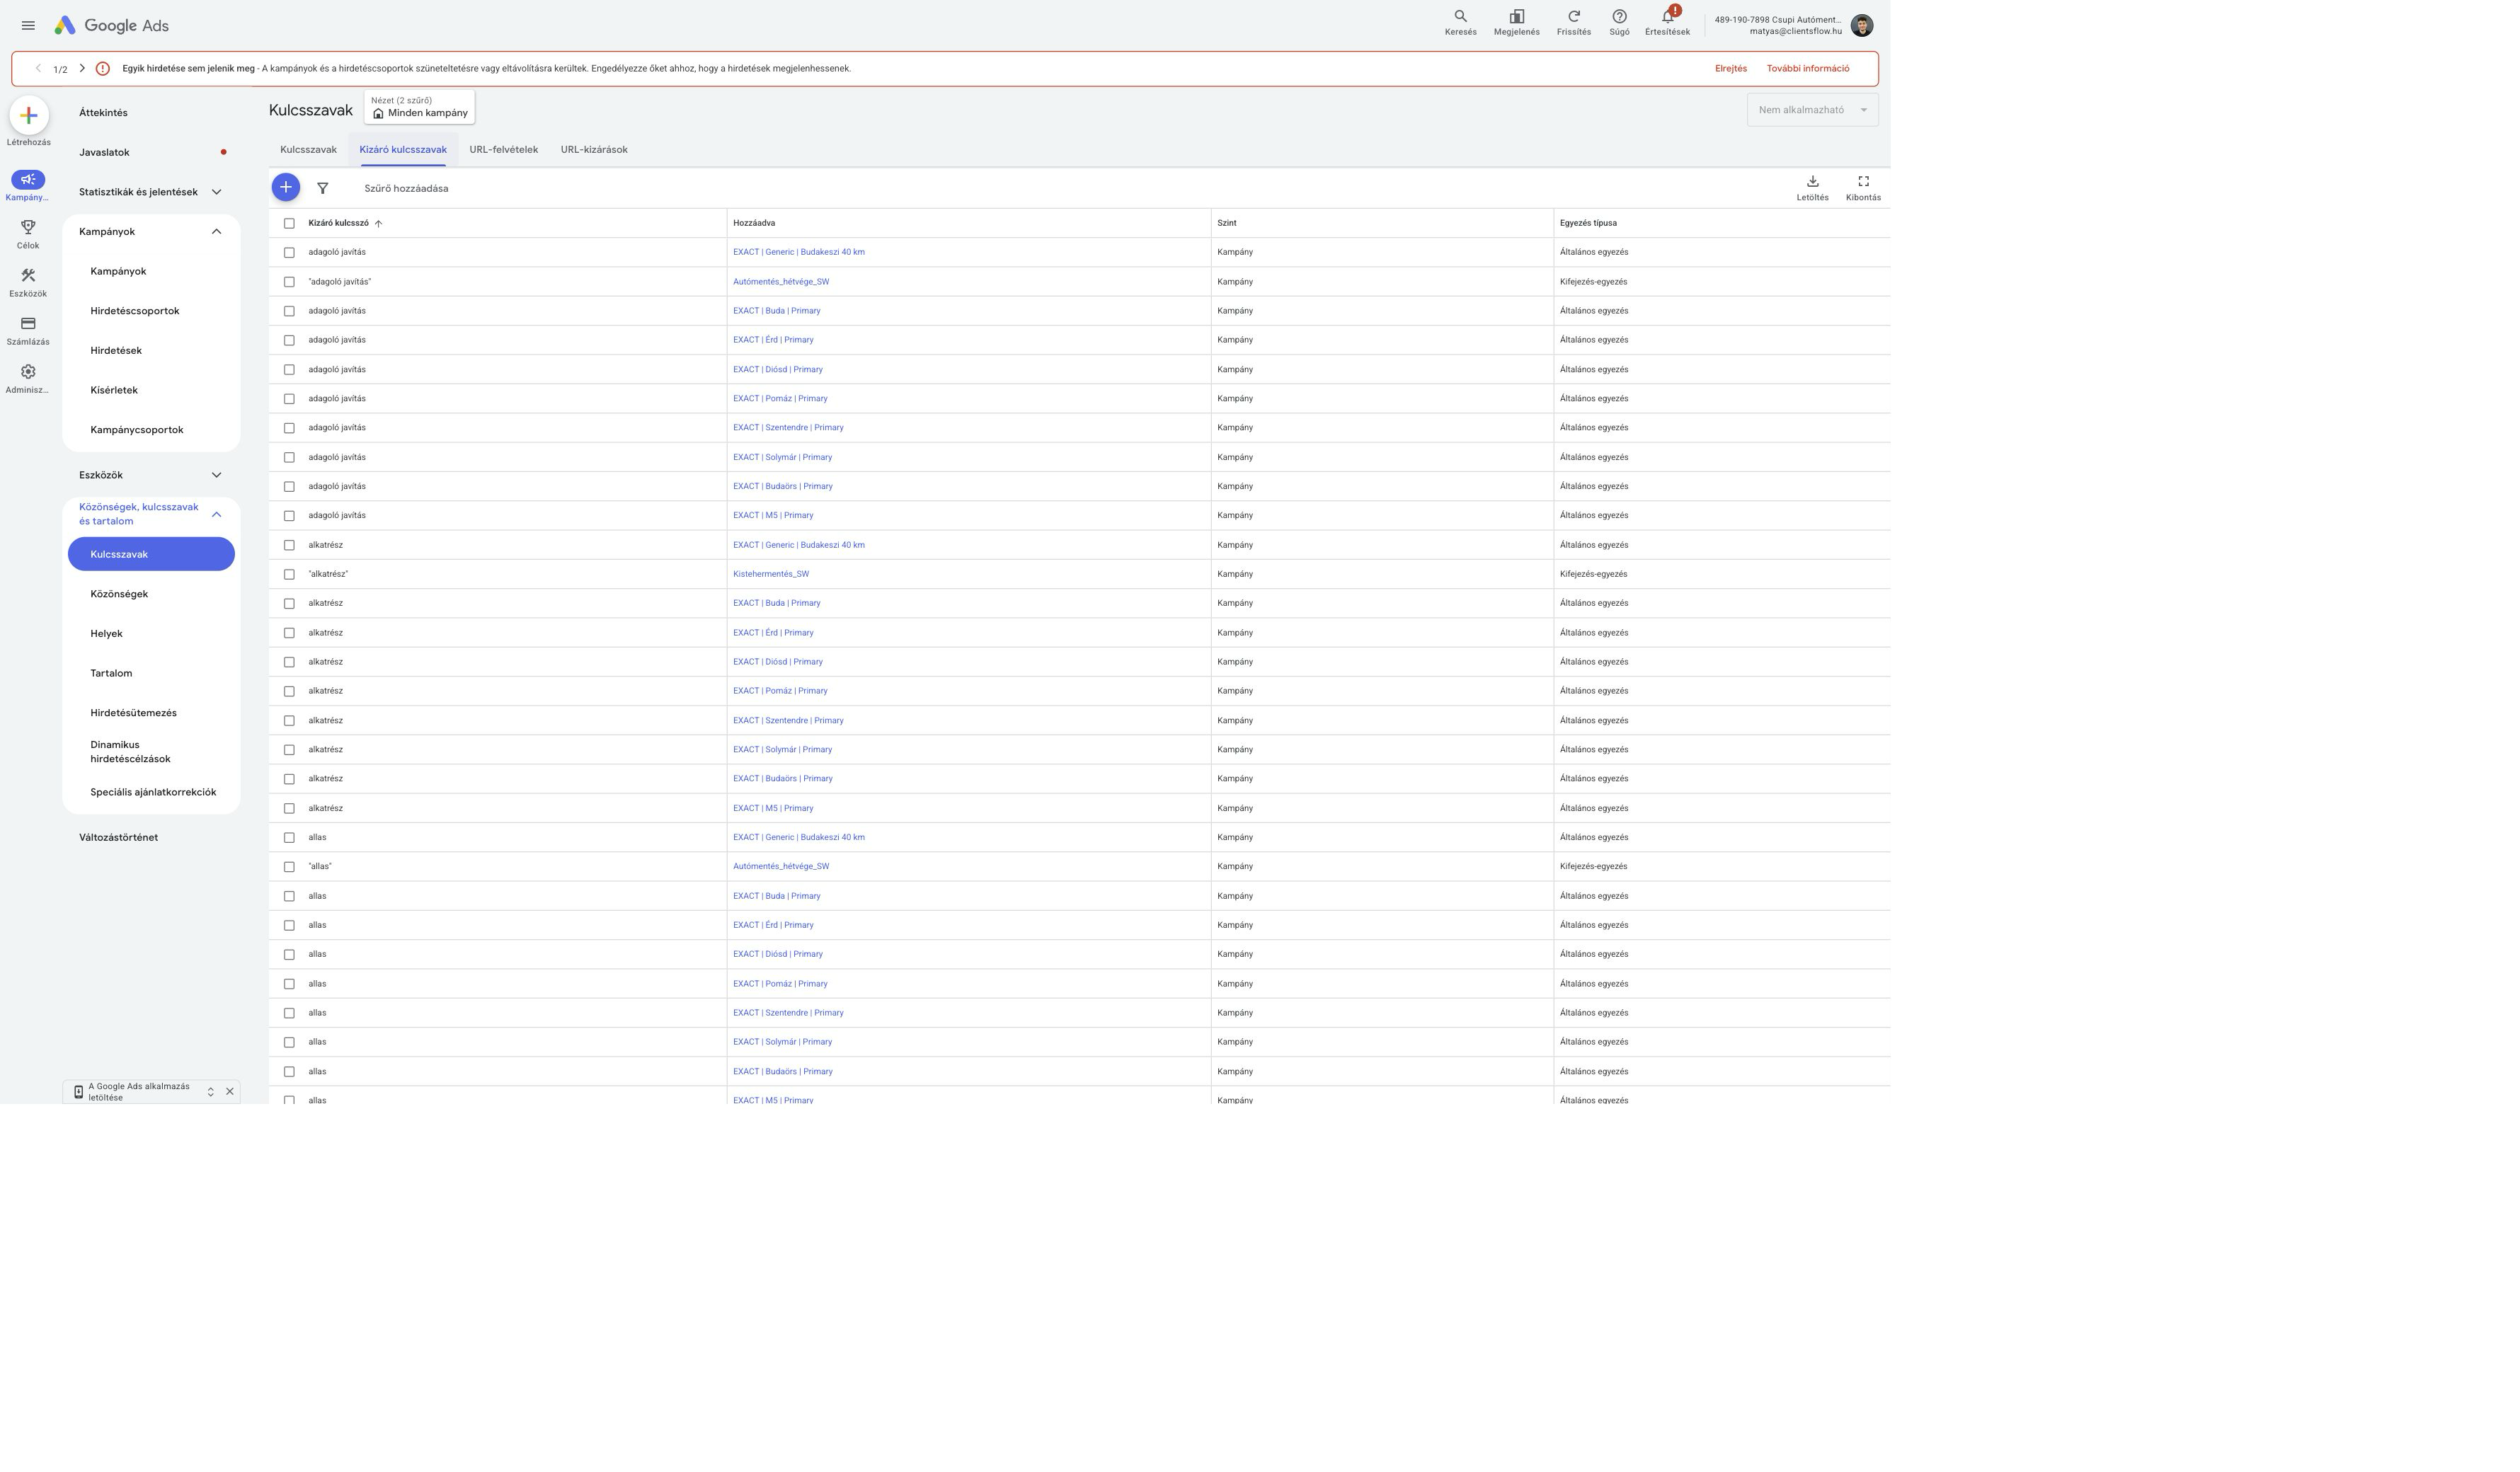Click the Elrejtés link in alert
This screenshot has width=2520, height=1472.
point(1731,69)
